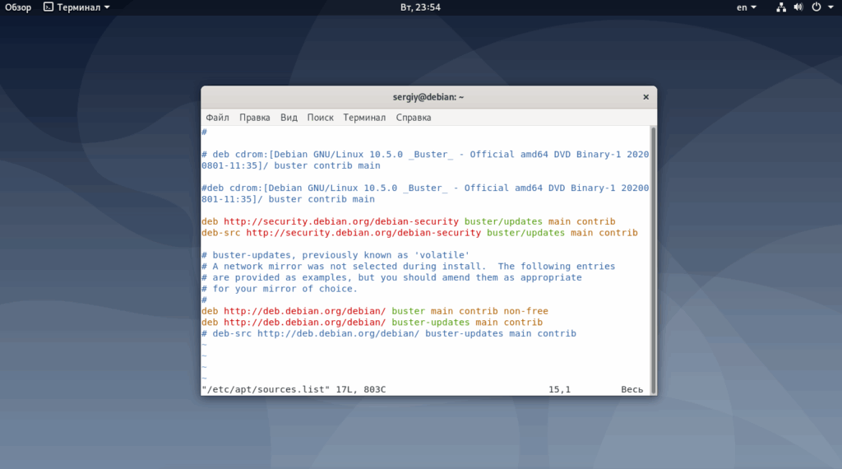Click buster/updates in the deb security line
Viewport: 842px width, 469px height.
tap(503, 221)
